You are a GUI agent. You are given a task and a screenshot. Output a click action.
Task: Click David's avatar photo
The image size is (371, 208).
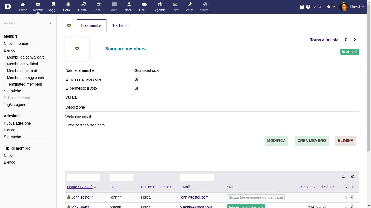point(344,7)
